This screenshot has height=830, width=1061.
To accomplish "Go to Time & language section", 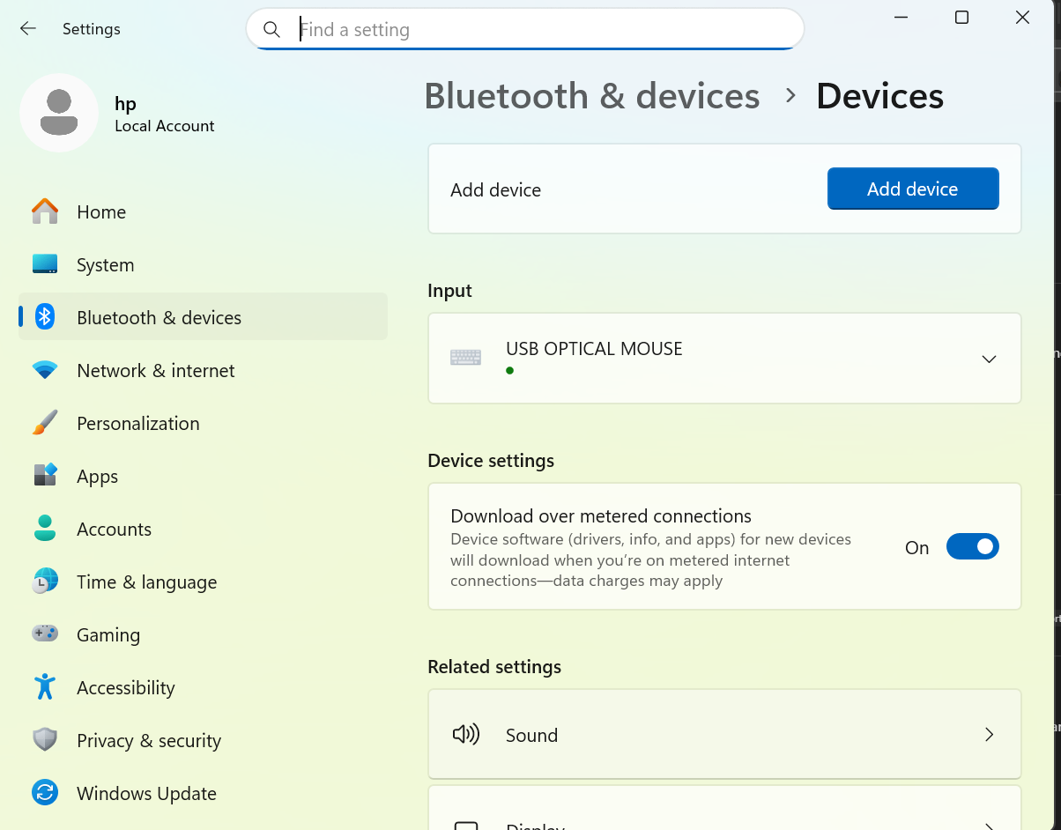I will 146,582.
